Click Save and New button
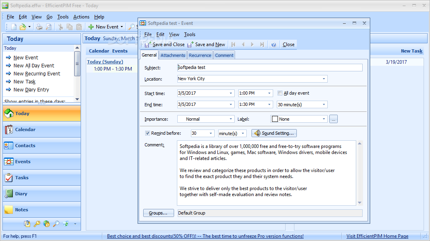 pyautogui.click(x=206, y=45)
